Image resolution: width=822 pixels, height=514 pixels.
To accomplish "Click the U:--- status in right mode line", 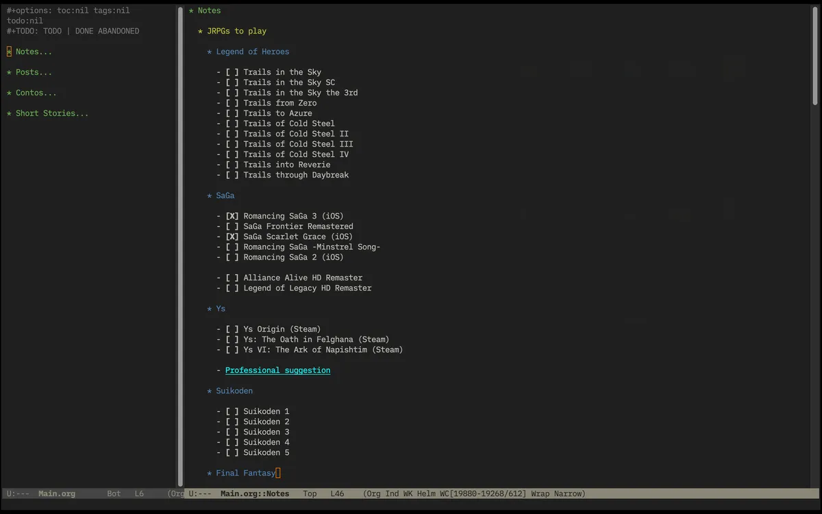I will 200,493.
